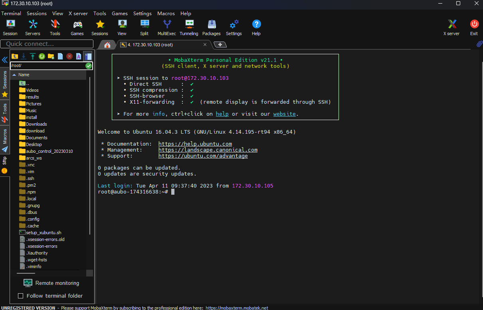Open the X server icon at top right
This screenshot has width=483, height=310.
[451, 28]
